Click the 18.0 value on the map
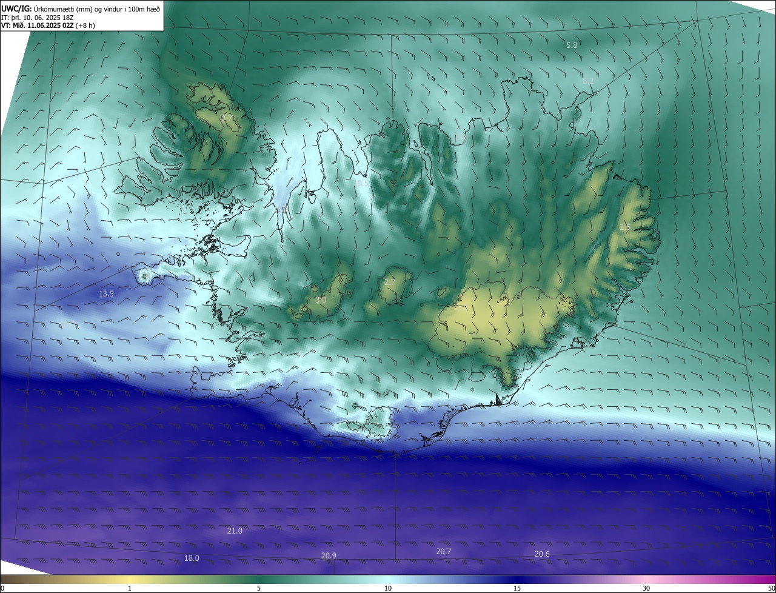 coord(192,558)
